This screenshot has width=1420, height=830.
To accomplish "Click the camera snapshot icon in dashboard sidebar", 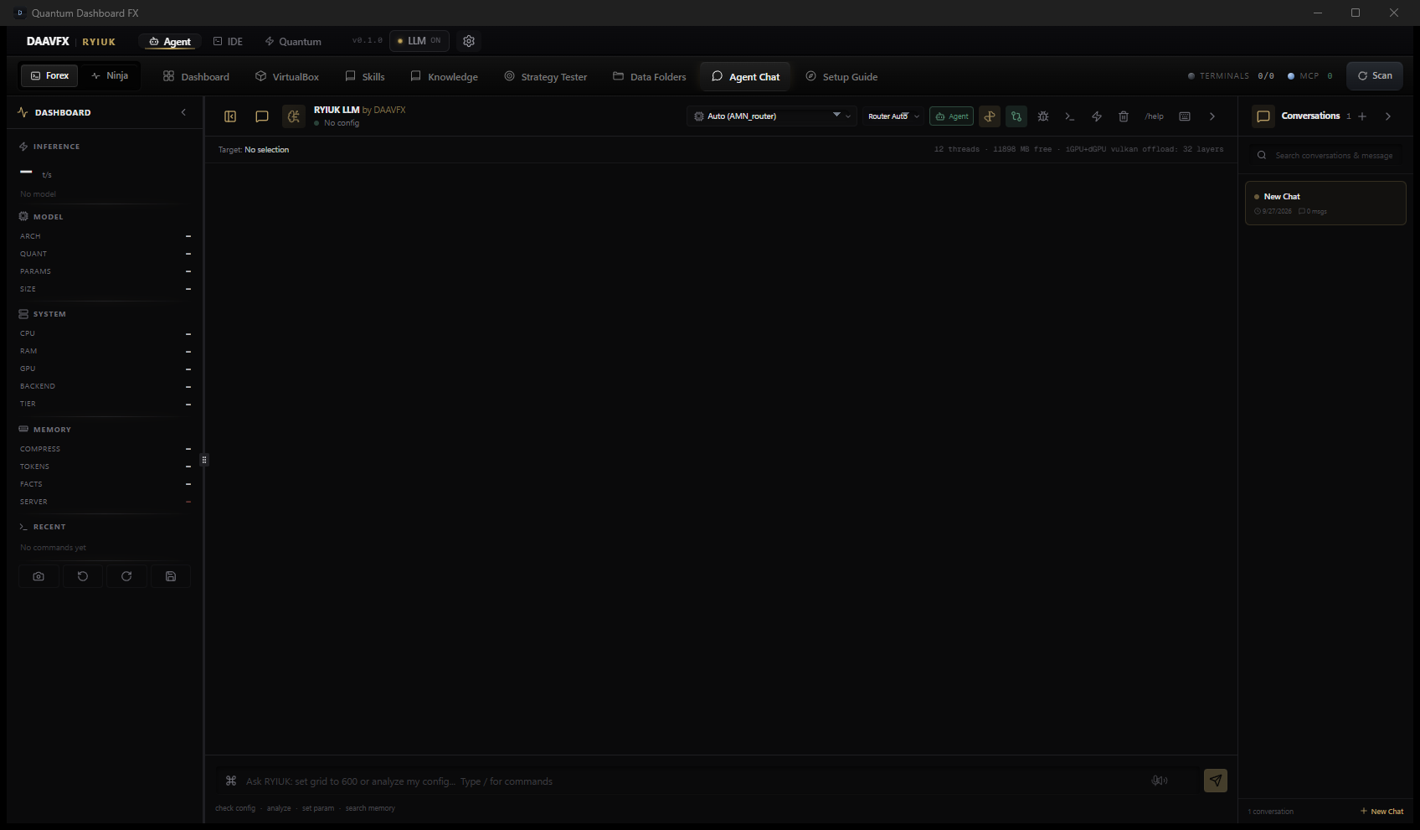I will tap(39, 576).
